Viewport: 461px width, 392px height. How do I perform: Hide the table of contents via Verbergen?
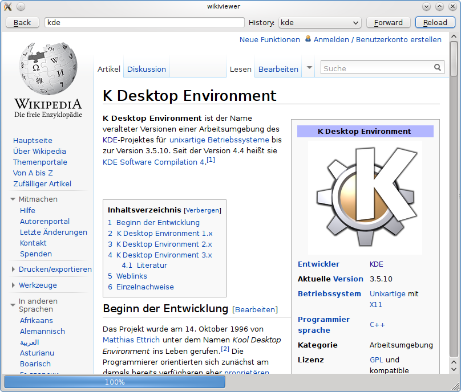pos(203,211)
